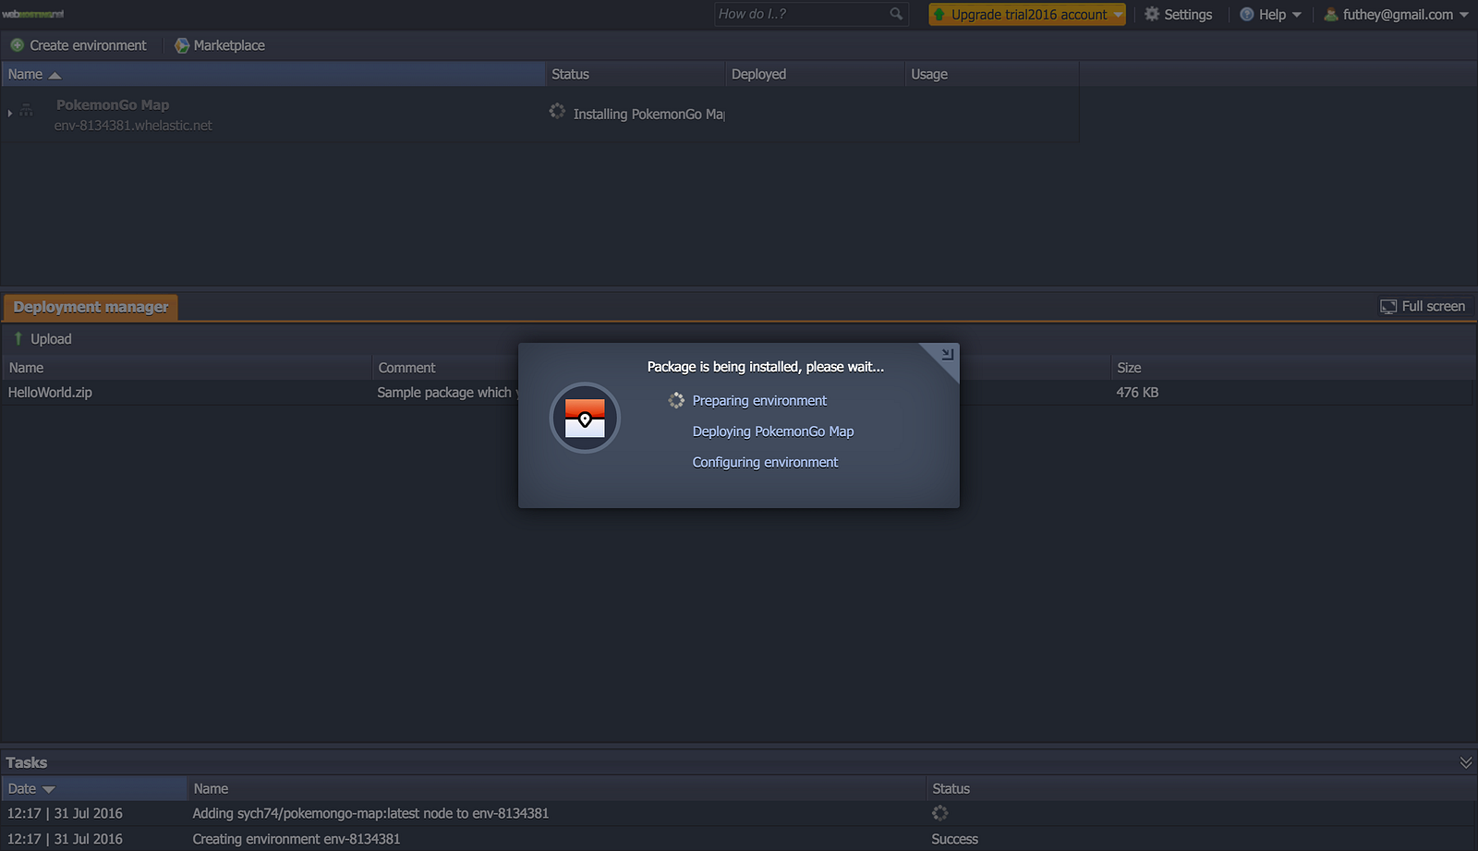Click the Deployed column header
This screenshot has width=1478, height=851.
click(x=815, y=74)
